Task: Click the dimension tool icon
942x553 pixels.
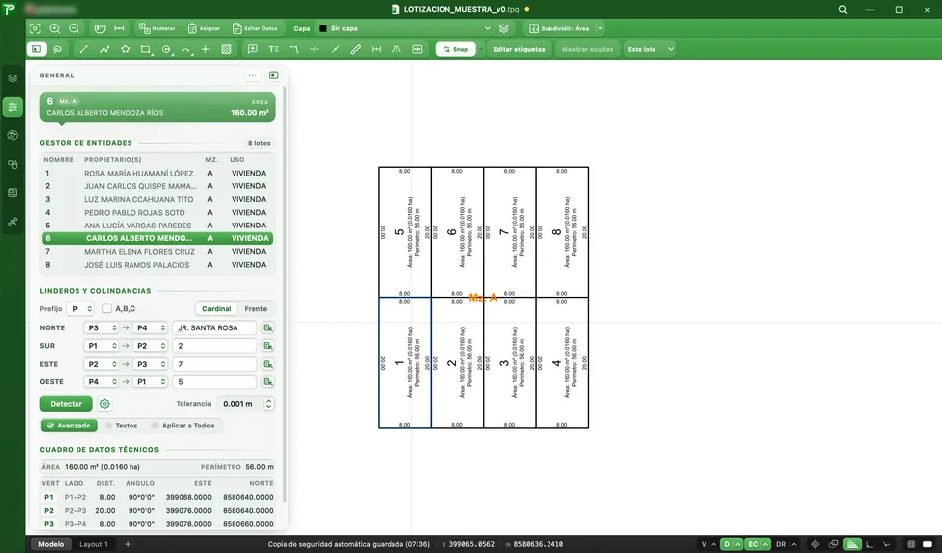Action: 376,49
